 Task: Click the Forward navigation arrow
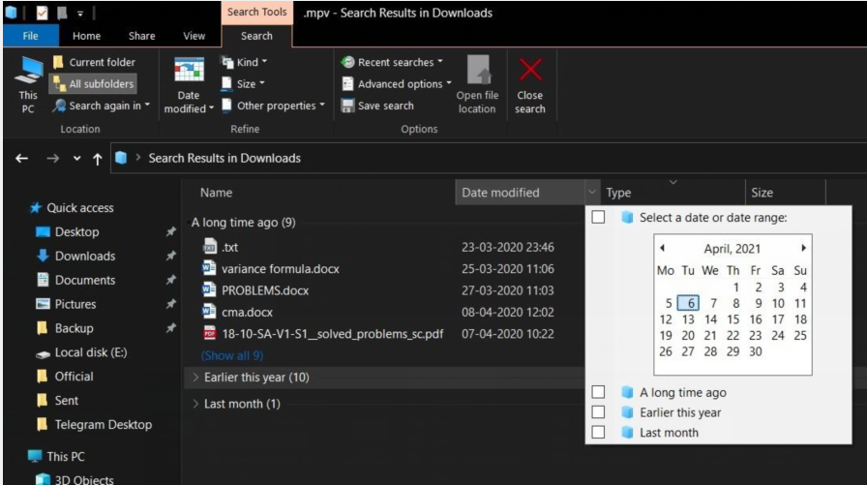click(x=52, y=159)
